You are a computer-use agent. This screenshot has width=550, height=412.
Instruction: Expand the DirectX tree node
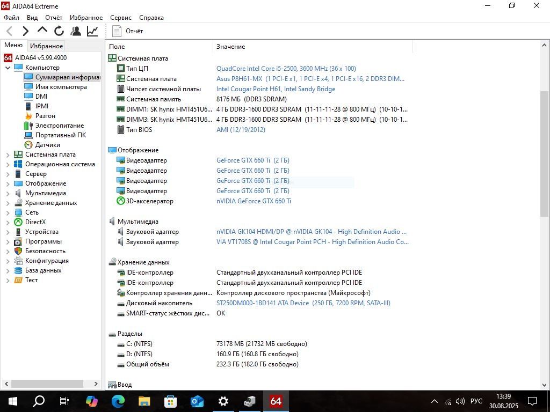(x=8, y=222)
